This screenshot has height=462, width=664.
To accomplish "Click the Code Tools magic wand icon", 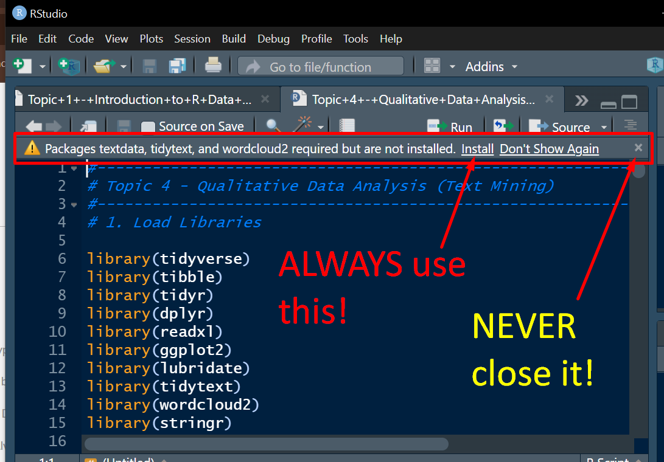I will click(x=302, y=125).
